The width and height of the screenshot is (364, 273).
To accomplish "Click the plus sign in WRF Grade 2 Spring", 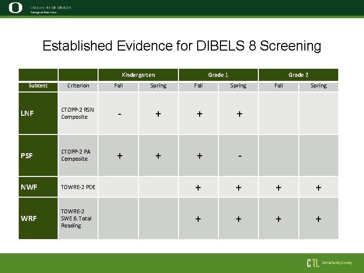I will click(x=318, y=219).
